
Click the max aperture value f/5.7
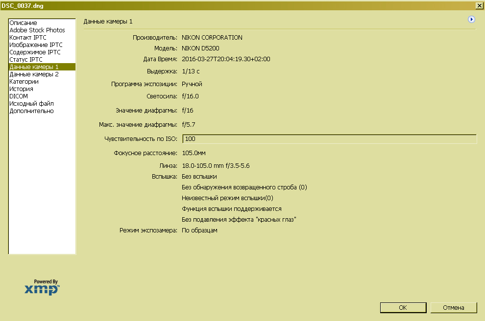tap(189, 125)
